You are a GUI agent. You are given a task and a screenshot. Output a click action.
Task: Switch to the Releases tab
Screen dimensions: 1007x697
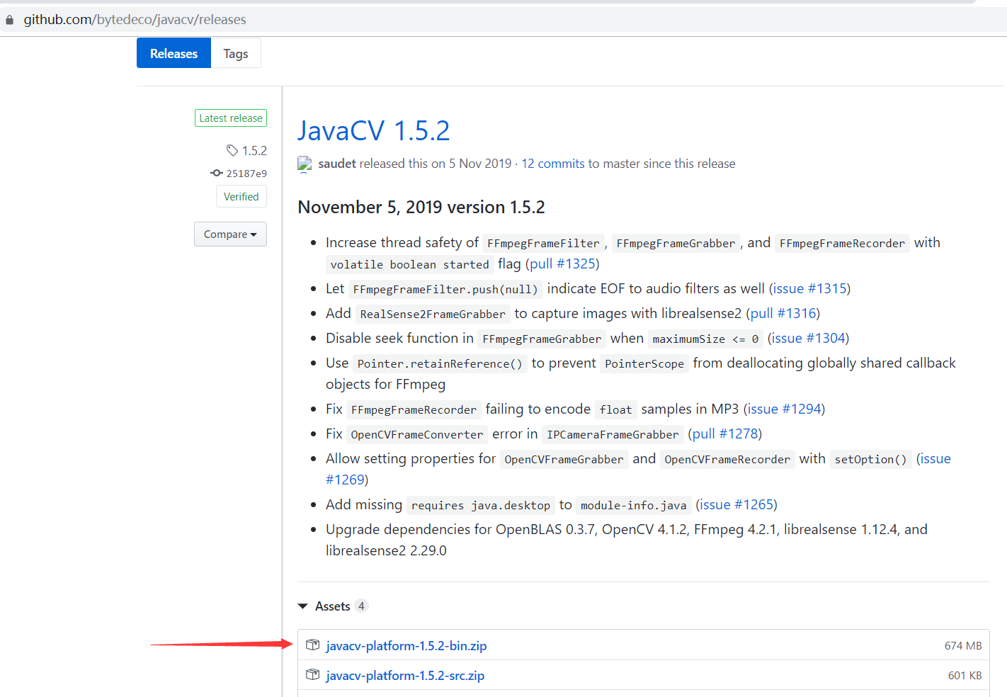coord(173,53)
